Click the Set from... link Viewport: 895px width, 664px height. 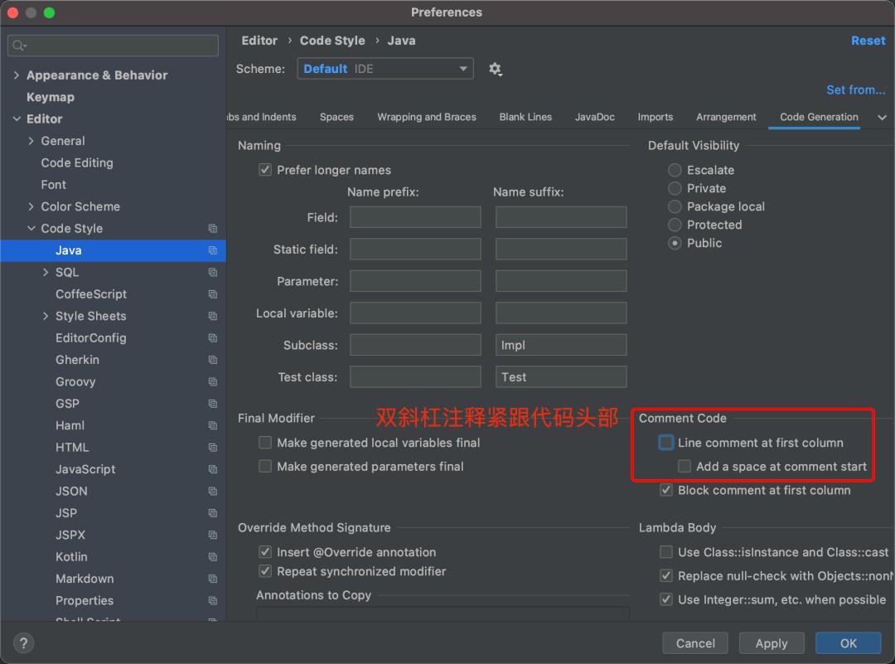pyautogui.click(x=855, y=90)
